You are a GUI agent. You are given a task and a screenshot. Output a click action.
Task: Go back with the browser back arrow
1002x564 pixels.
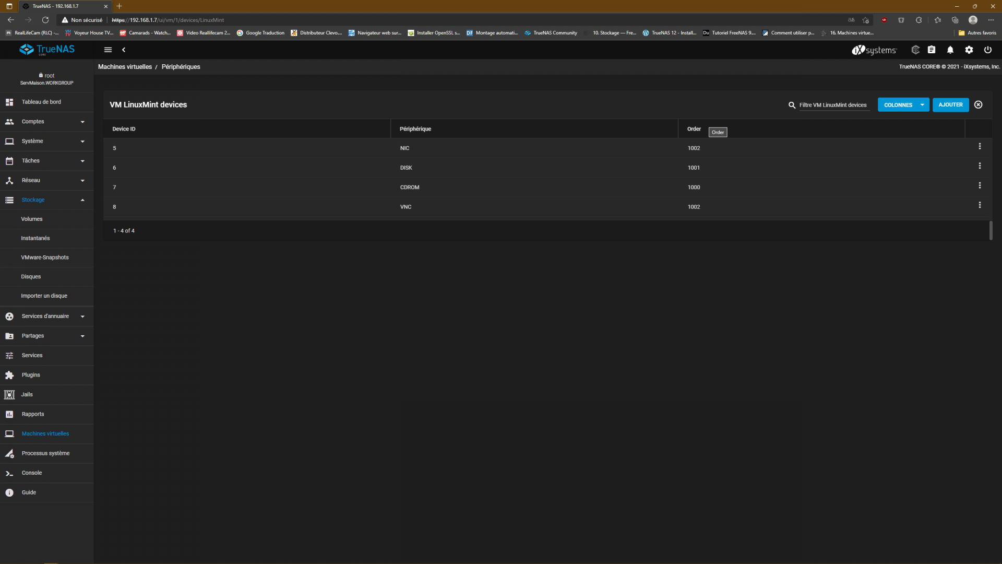pos(11,20)
